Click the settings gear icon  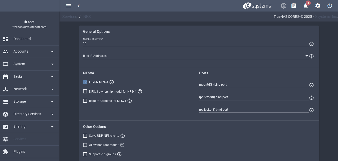coord(318,6)
